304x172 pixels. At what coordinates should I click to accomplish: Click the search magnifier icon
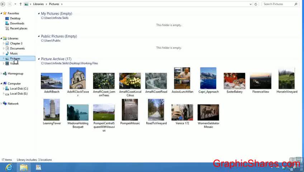tap(296, 4)
